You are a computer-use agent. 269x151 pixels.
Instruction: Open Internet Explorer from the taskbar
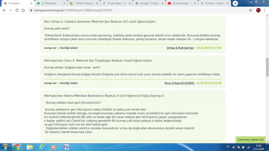click(42, 147)
